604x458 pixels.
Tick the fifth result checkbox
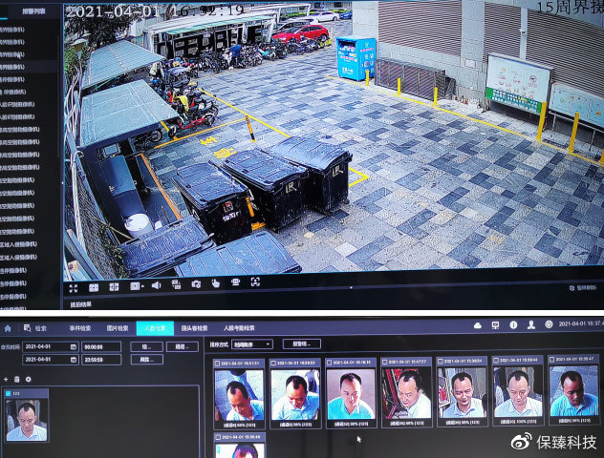click(x=441, y=362)
